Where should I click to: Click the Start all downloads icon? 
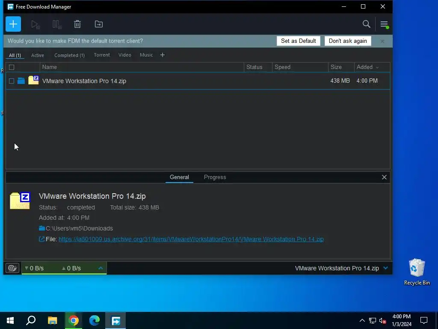coord(36,24)
